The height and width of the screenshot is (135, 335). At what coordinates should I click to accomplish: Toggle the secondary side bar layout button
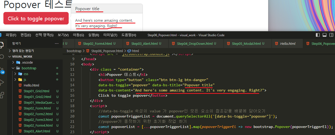(331, 35)
